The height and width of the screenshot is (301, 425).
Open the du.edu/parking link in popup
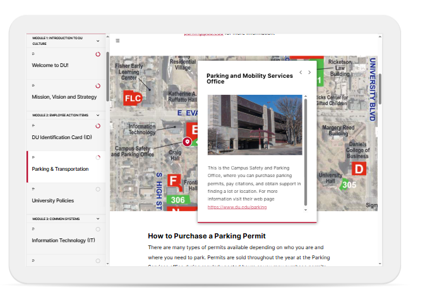pyautogui.click(x=237, y=207)
